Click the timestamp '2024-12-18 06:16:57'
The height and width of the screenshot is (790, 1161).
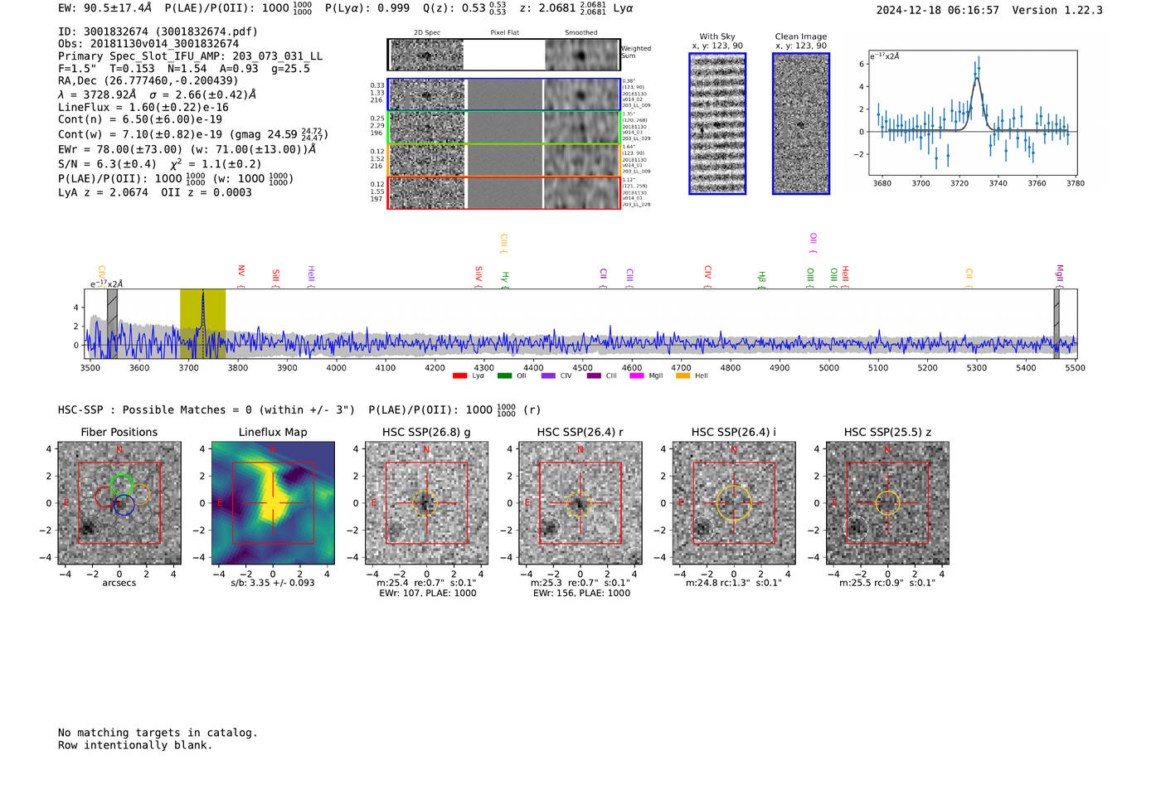click(x=938, y=10)
